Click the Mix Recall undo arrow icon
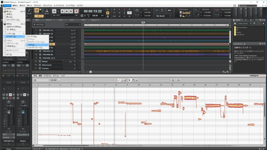Viewport: 267px width, 150px height. pyautogui.click(x=169, y=10)
